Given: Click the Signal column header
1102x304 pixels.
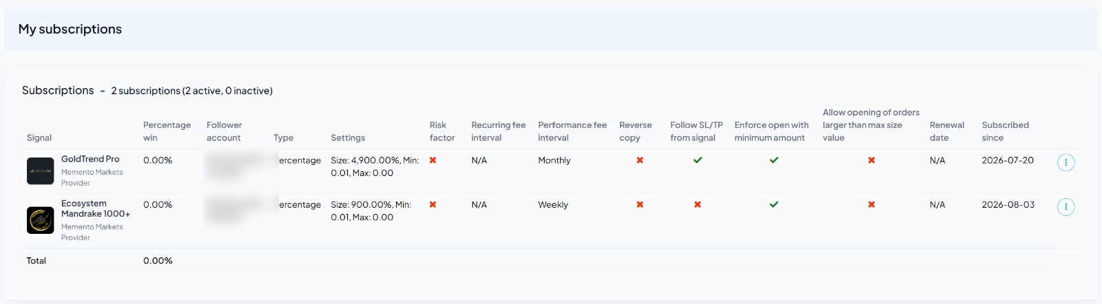Looking at the screenshot, I should click(x=39, y=138).
